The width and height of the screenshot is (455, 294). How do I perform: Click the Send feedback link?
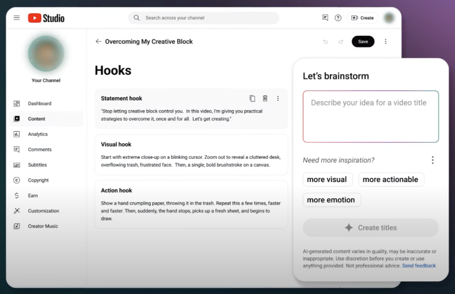click(x=418, y=266)
